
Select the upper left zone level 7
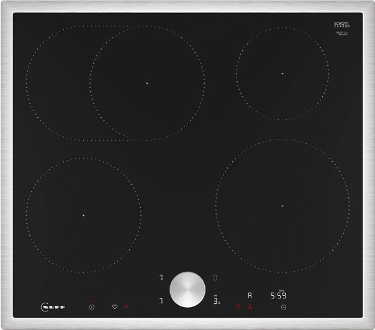pos(160,277)
